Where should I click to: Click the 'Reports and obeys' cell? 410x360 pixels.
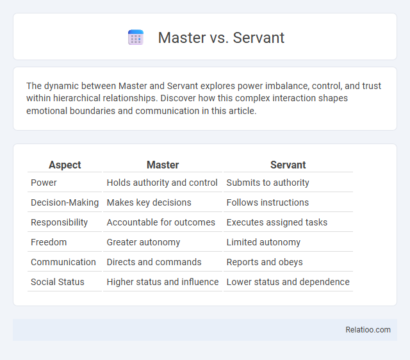point(288,262)
